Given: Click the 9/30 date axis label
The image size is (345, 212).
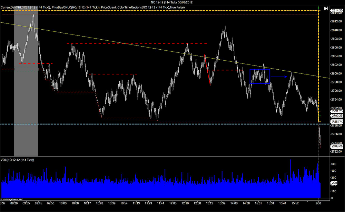Looking at the screenshot, I should [318, 203].
